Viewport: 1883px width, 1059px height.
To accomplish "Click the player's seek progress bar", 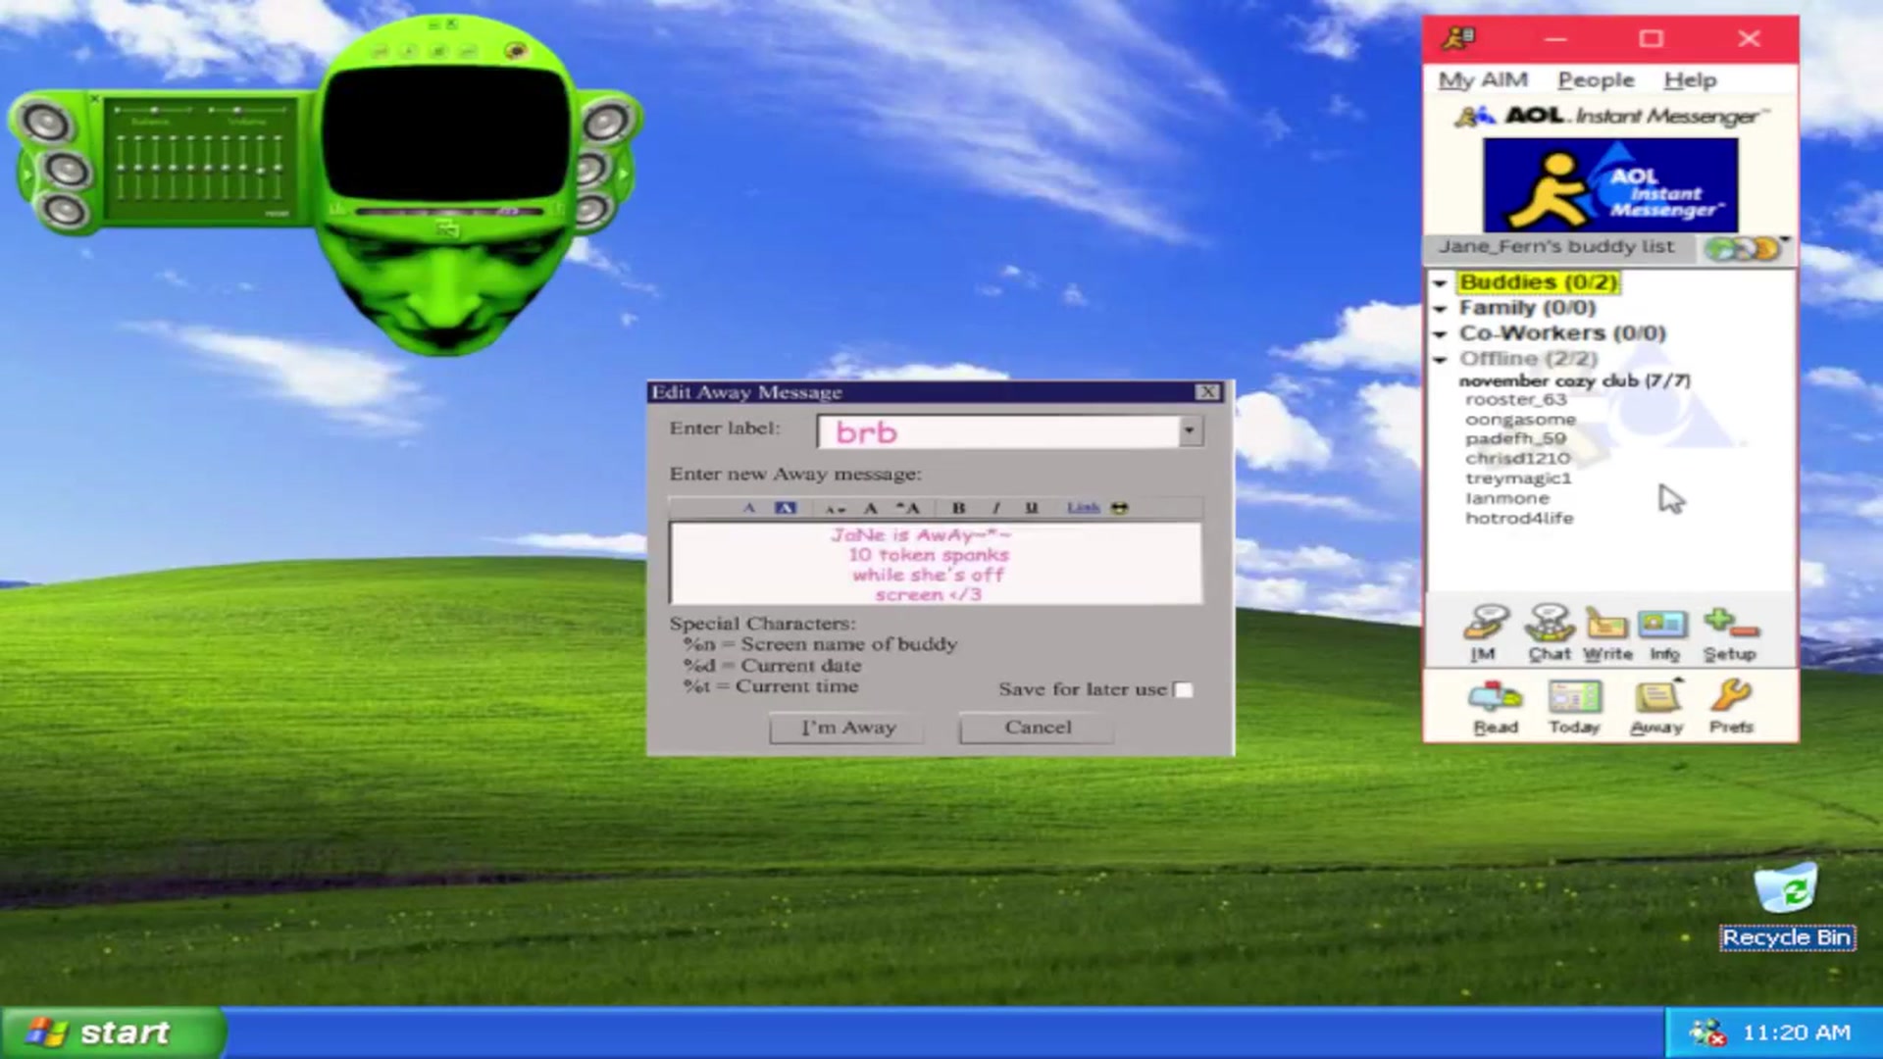I will tap(450, 211).
